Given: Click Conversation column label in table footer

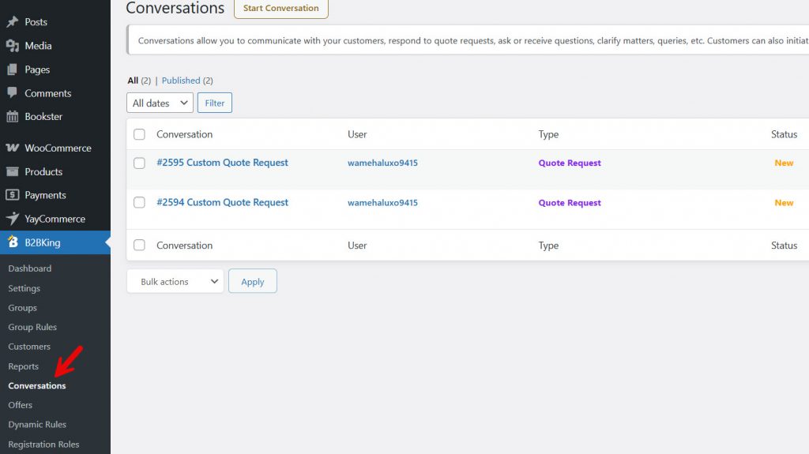Looking at the screenshot, I should 185,246.
